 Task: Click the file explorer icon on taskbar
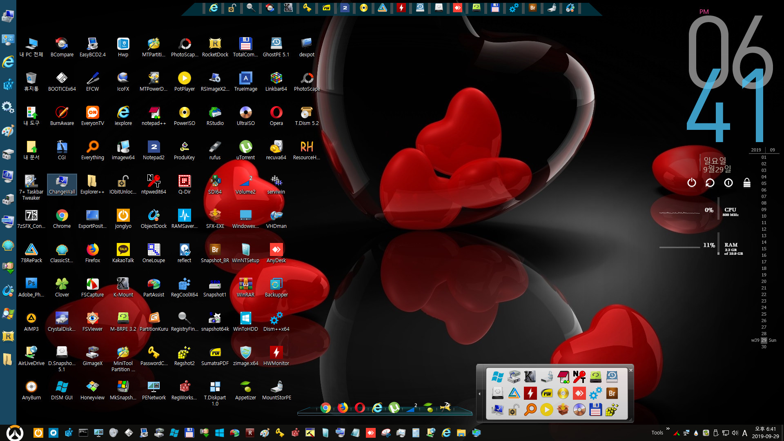[x=461, y=433]
